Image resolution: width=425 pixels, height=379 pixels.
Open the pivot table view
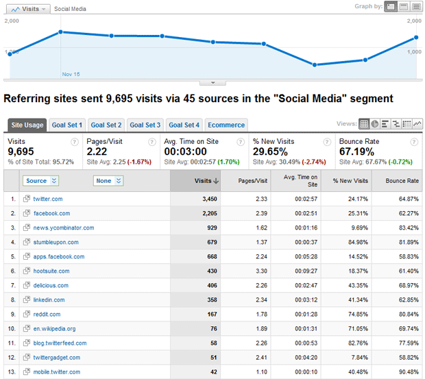coord(407,124)
